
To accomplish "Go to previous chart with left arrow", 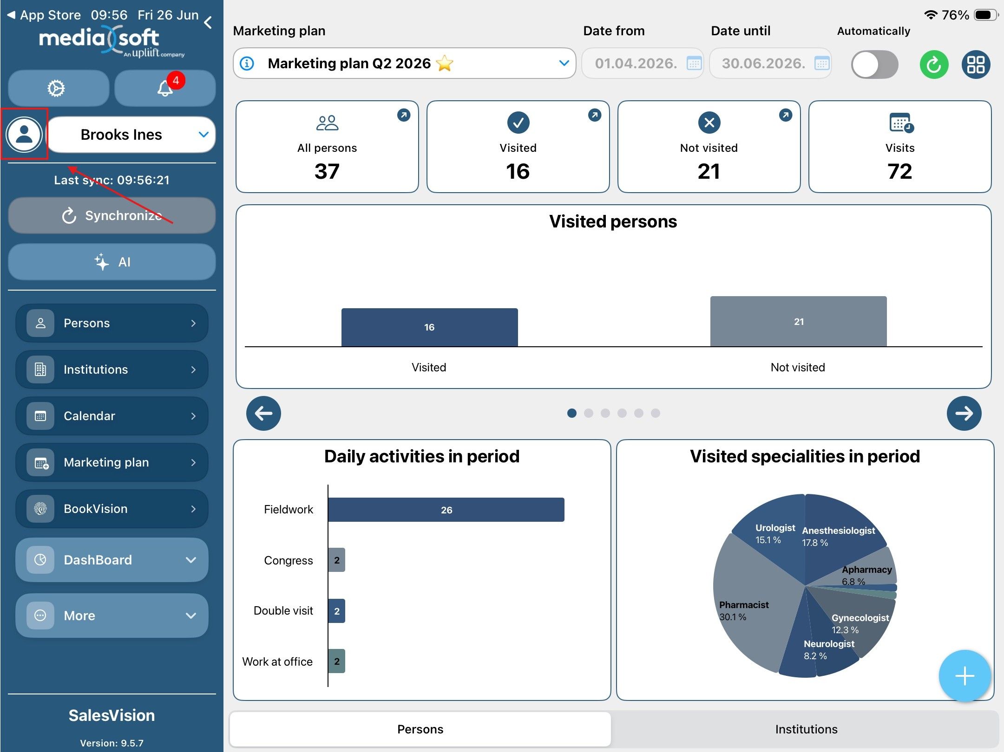I will pos(263,413).
